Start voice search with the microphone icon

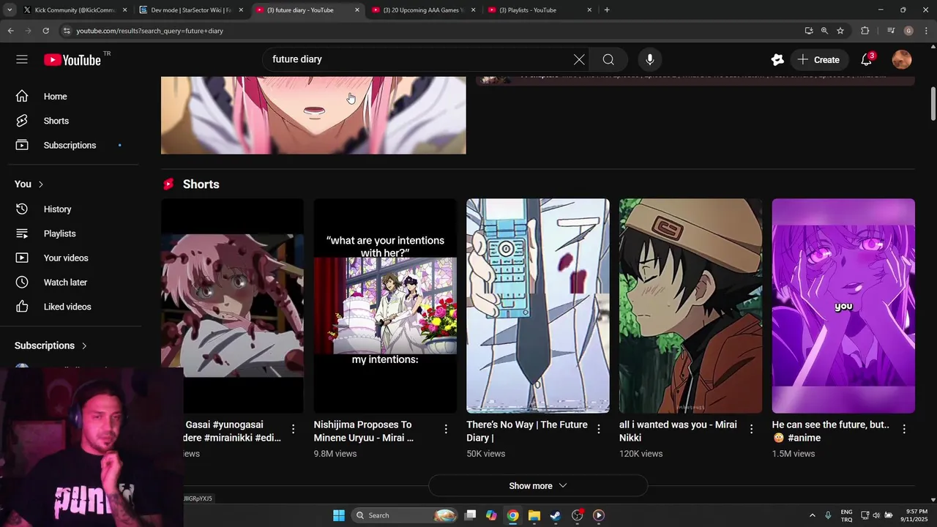point(650,59)
